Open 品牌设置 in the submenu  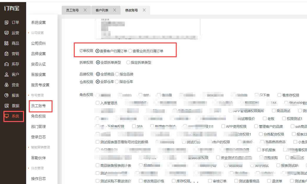click(38, 54)
